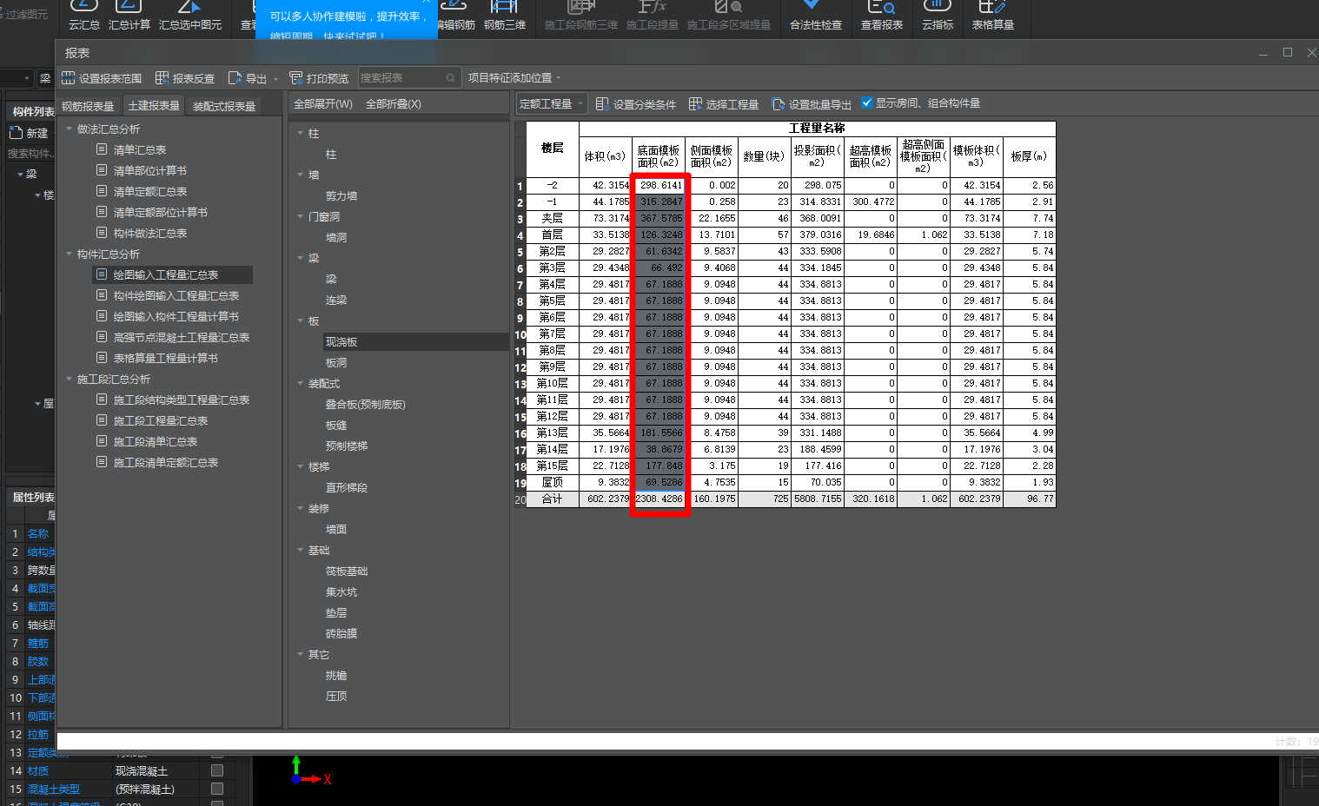Switch to the 土建报表量 tab
Viewport: 1319px width, 806px height.
point(154,105)
